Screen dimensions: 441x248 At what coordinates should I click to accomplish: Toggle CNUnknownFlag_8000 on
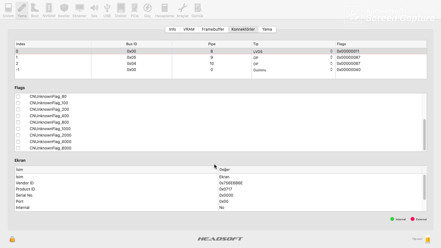click(x=18, y=148)
